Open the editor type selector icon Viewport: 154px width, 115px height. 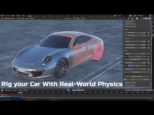[x=2, y=19]
